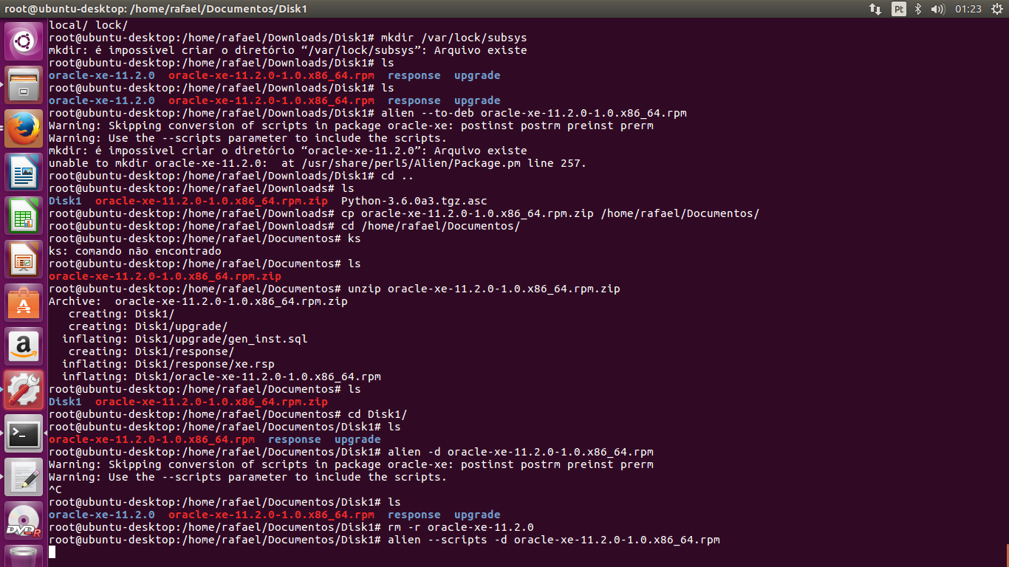The width and height of the screenshot is (1009, 567).
Task: Click the DVD disc launcher icon
Action: [x=24, y=521]
